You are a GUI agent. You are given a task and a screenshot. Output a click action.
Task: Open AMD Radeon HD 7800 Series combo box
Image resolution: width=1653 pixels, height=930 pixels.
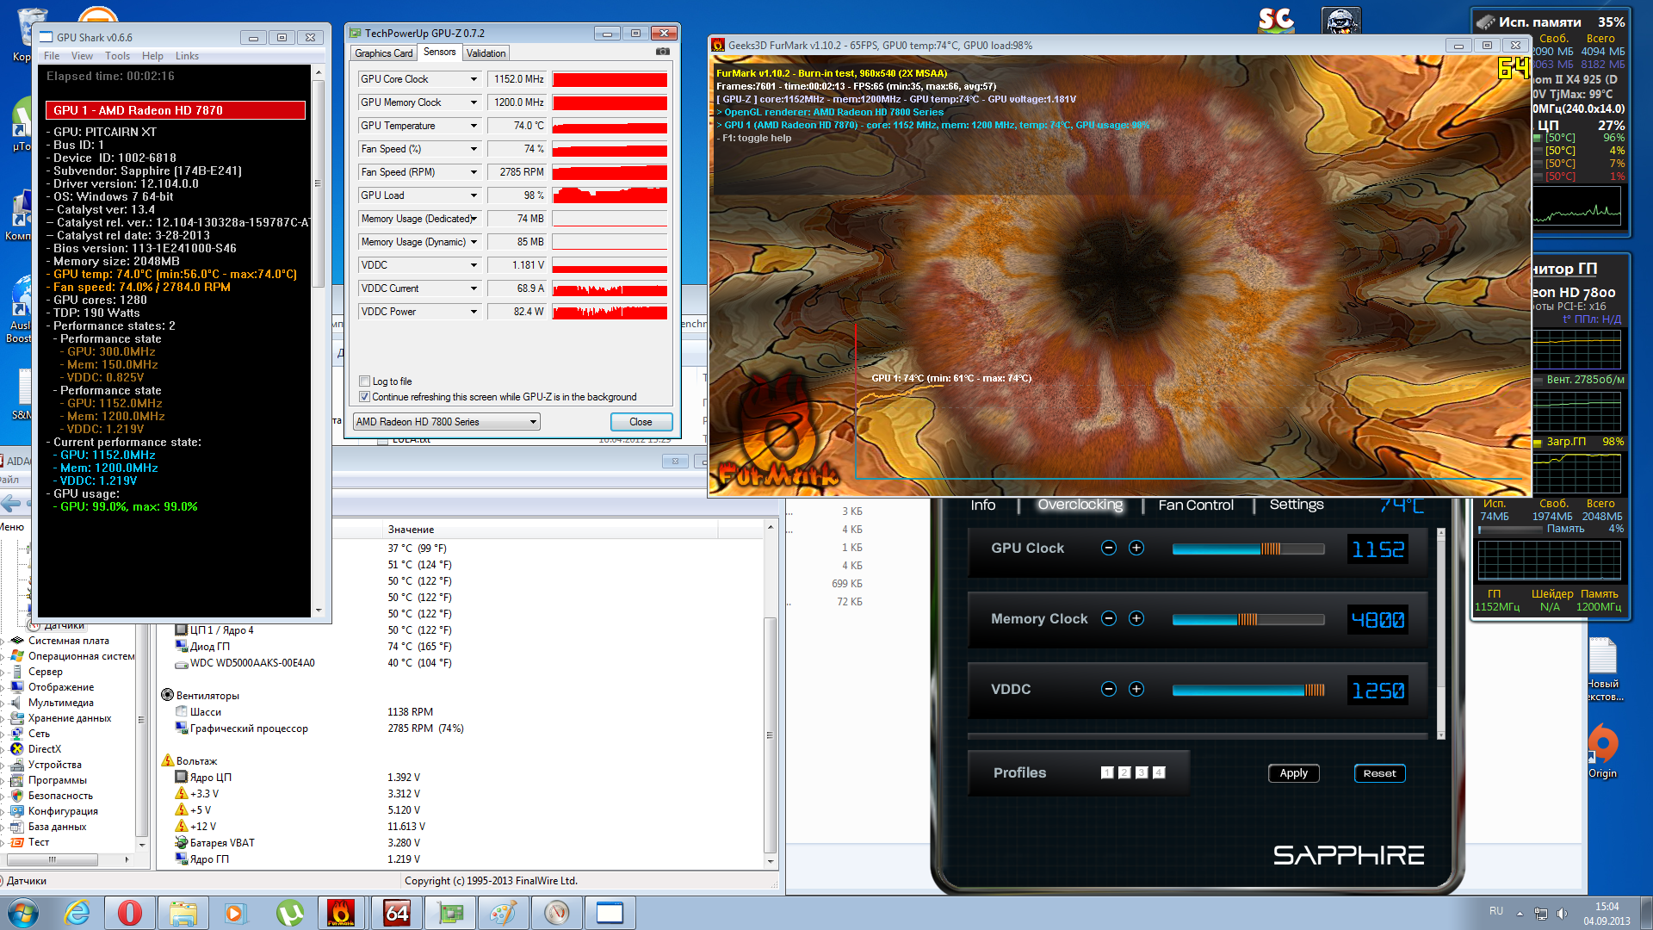(446, 422)
